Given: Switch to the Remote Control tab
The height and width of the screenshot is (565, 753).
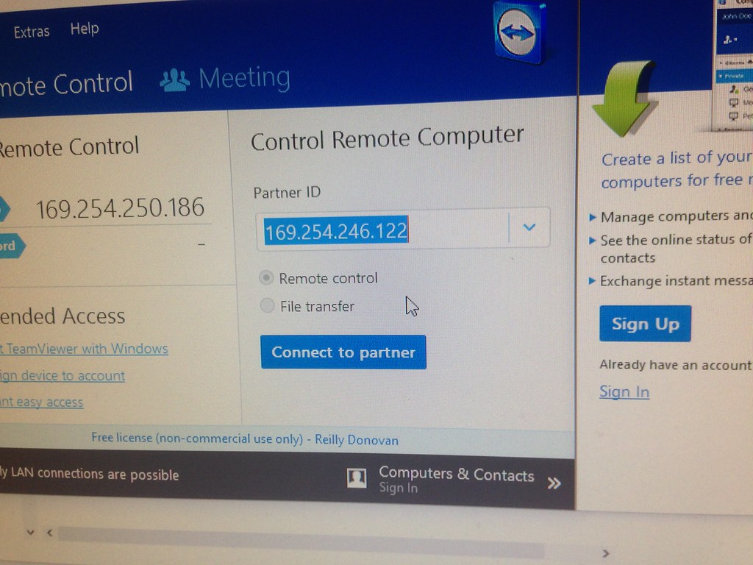Looking at the screenshot, I should pyautogui.click(x=66, y=84).
